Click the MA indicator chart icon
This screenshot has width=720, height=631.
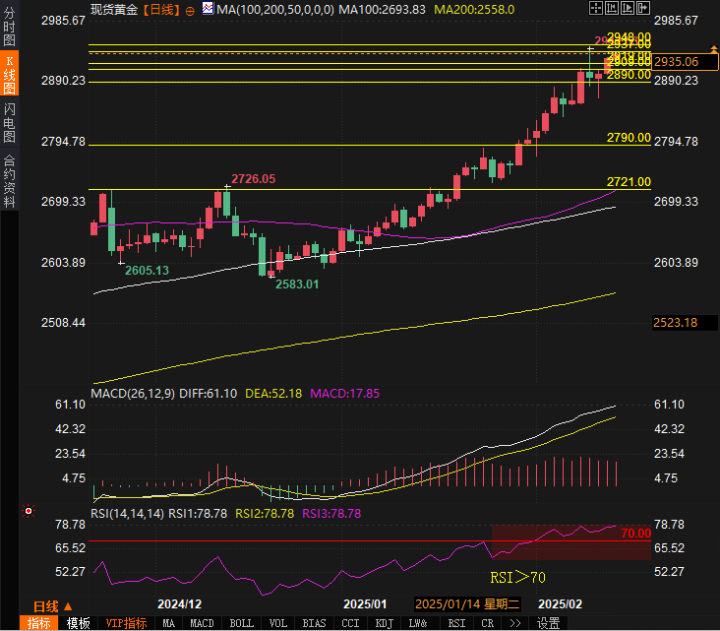208,9
